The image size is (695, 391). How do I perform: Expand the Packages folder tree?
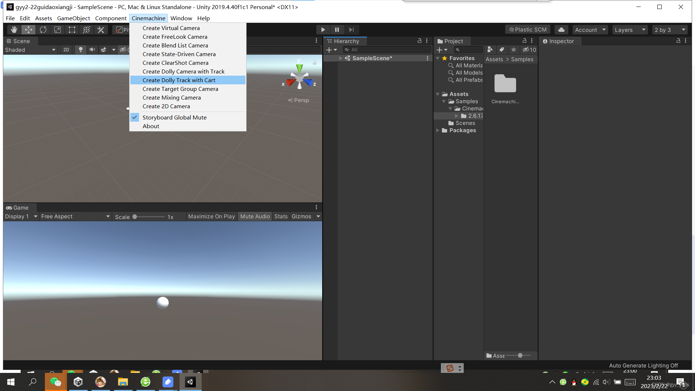click(438, 130)
